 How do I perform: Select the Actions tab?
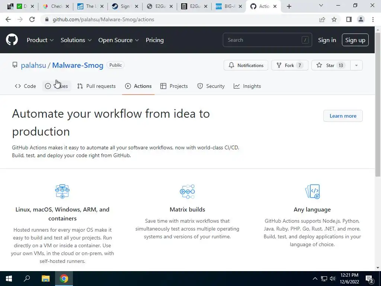click(138, 86)
